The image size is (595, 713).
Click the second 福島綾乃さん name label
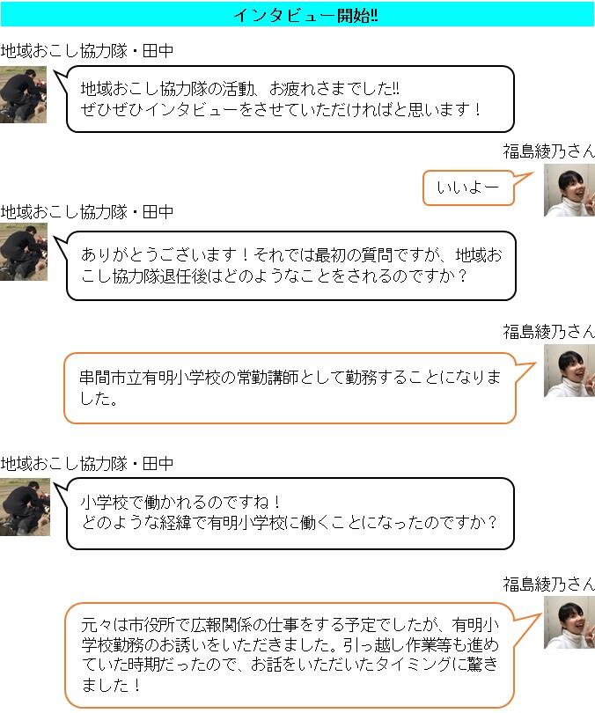pos(548,332)
